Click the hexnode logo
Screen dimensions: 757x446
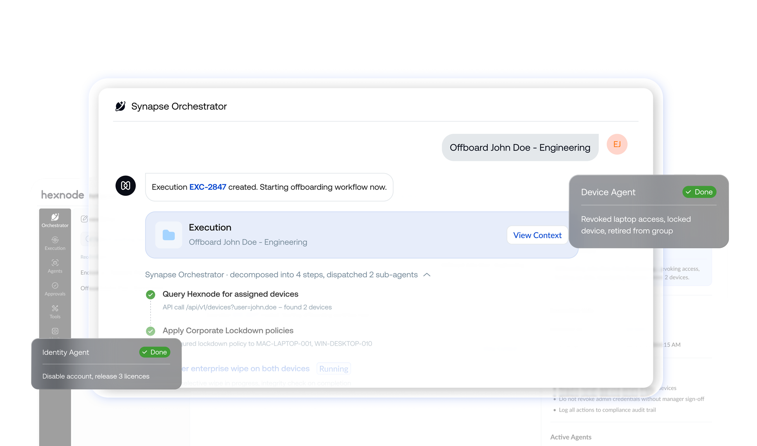63,195
